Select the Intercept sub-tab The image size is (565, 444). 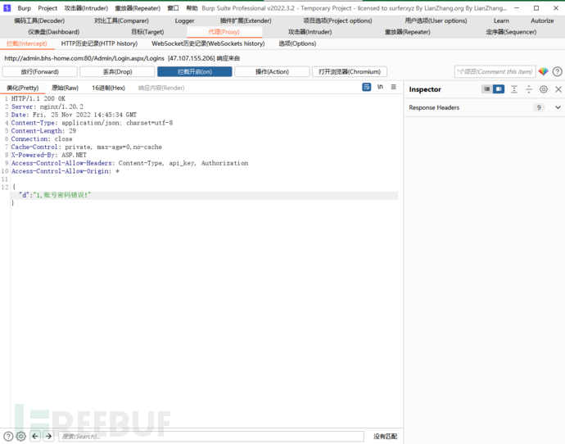(x=27, y=43)
